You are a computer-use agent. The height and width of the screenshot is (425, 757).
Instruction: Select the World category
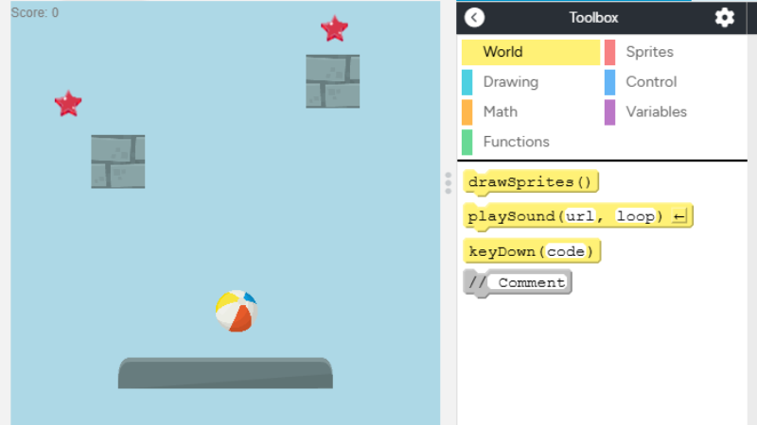click(530, 52)
